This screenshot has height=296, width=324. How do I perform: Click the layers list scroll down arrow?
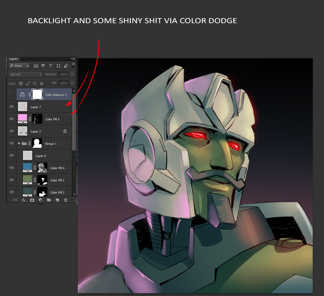(x=74, y=194)
